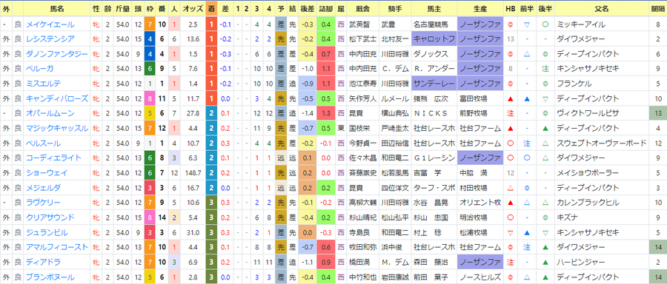Select horse キャンディバローズ
667x284 pixels.
[x=57, y=98]
